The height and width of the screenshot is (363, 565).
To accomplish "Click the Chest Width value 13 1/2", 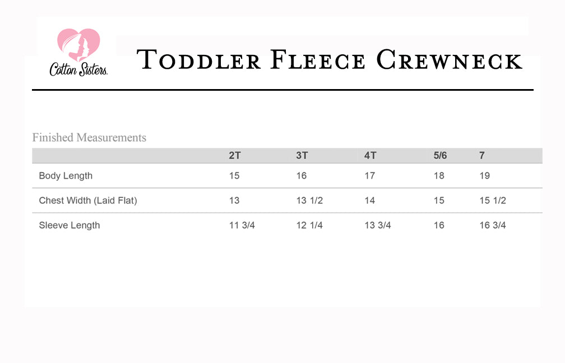I will click(309, 201).
